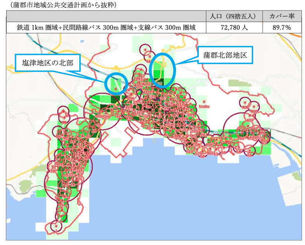This screenshot has width=305, height=245.
Task: Select the header cell カバー率
Action: (x=282, y=16)
